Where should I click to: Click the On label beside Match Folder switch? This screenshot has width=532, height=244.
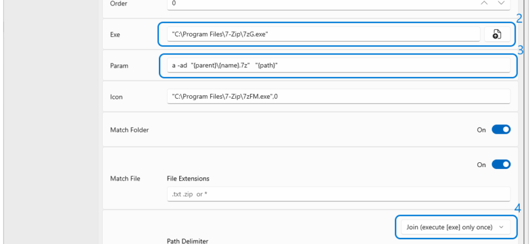click(x=481, y=130)
